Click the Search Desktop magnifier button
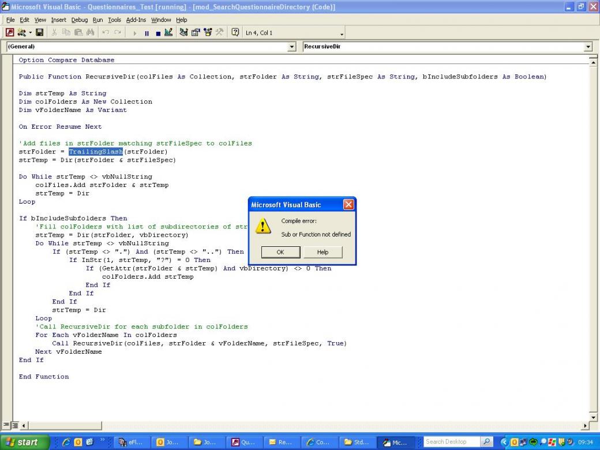Screen dimensions: 600x450 point(486,442)
